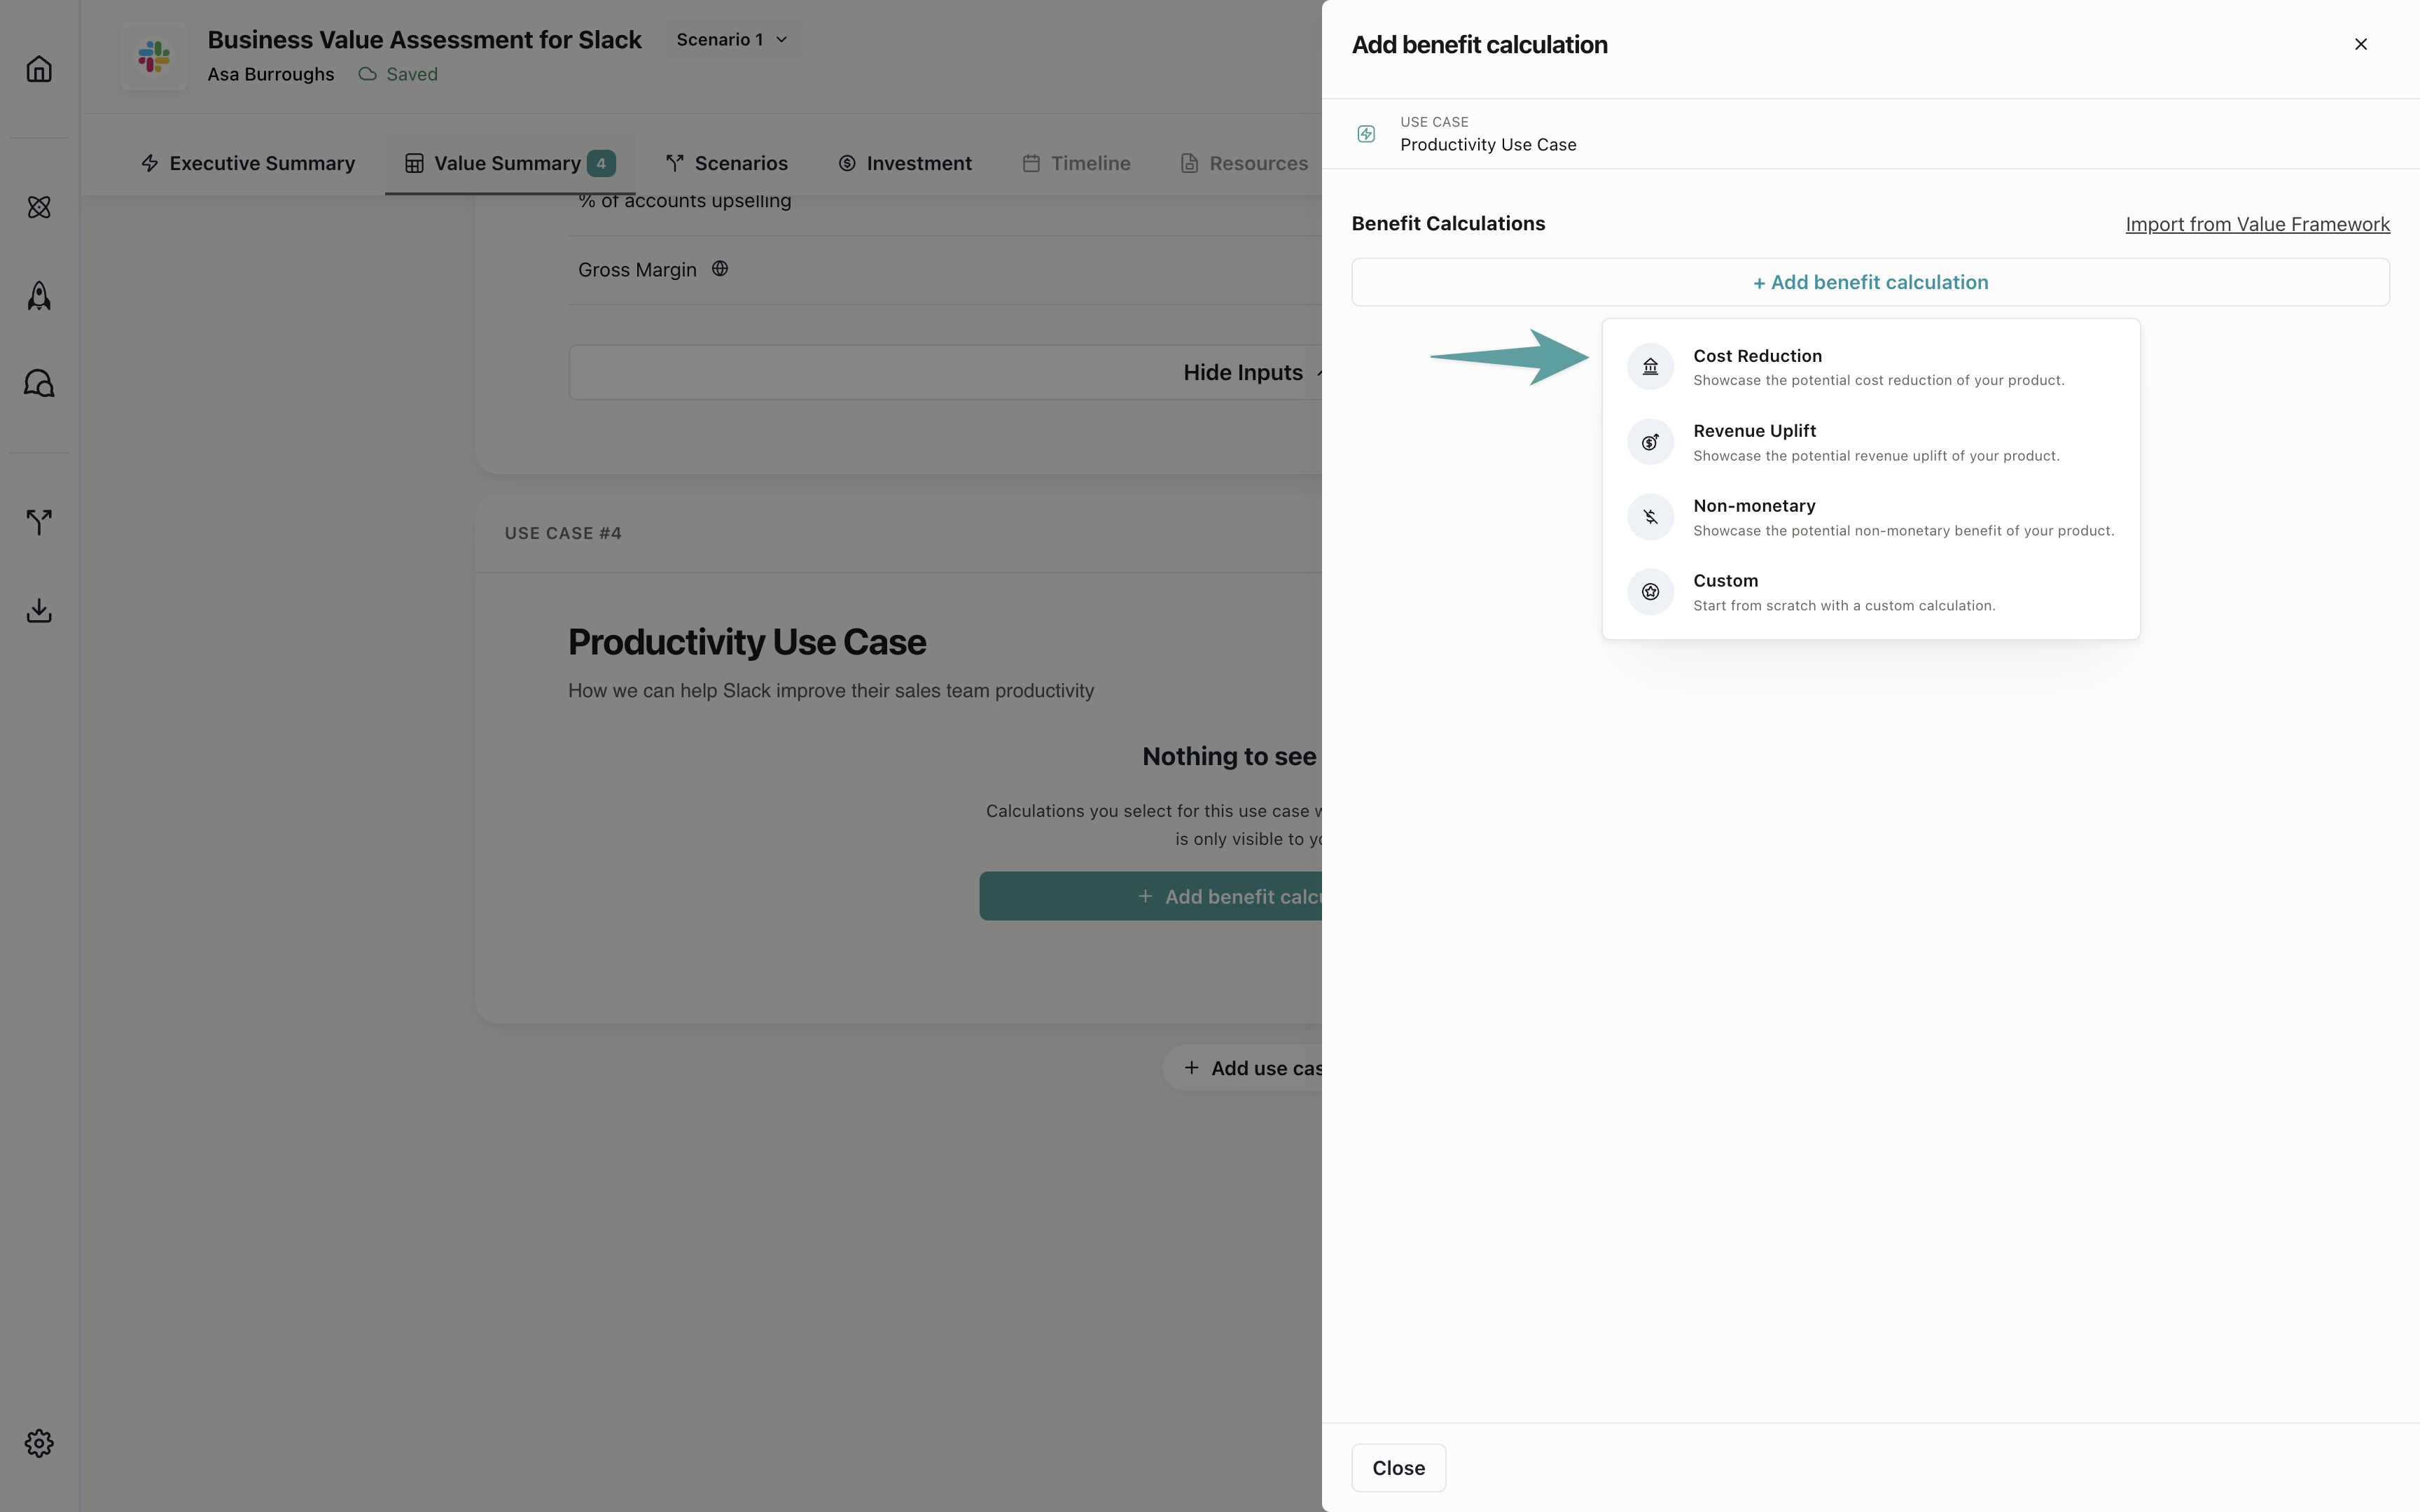The width and height of the screenshot is (2420, 1512).
Task: Click the download icon in sidebar
Action: [39, 610]
